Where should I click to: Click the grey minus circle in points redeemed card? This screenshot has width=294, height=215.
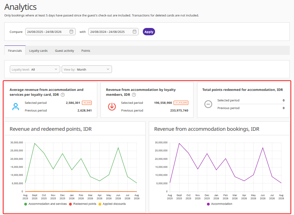click(x=208, y=104)
